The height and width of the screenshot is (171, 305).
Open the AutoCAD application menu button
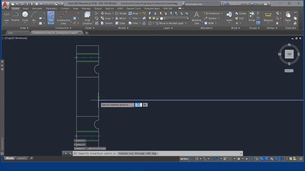tap(5, 5)
